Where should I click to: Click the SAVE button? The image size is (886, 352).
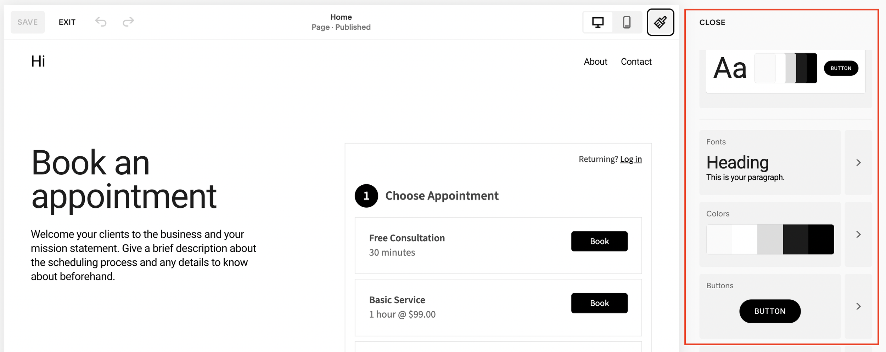tap(28, 22)
